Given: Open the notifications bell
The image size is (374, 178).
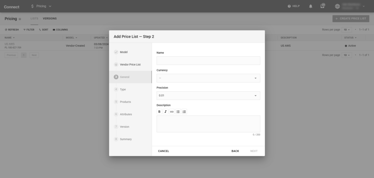Looking at the screenshot, I should click(x=311, y=6).
